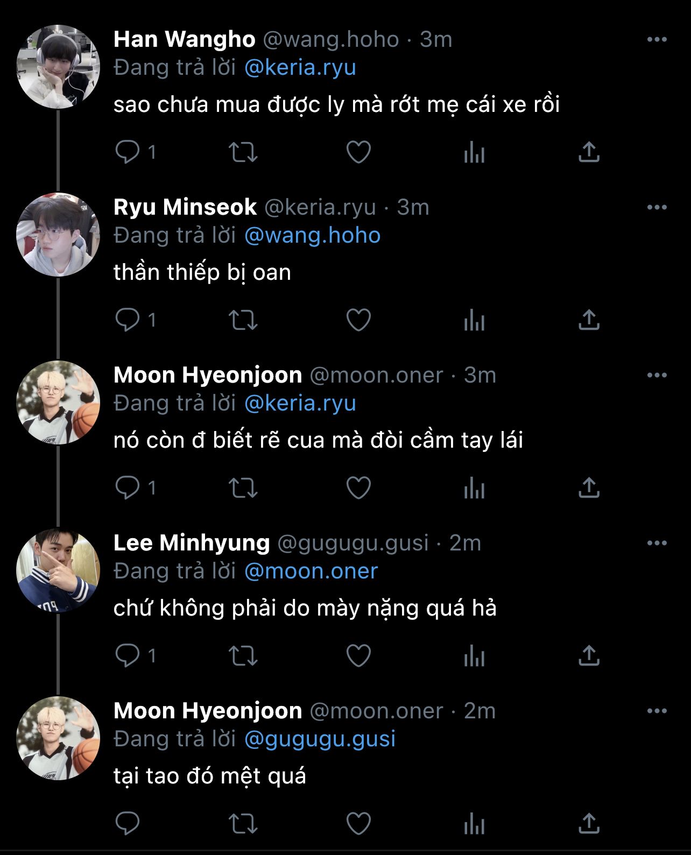The height and width of the screenshot is (855, 691).
Task: Visit Ryu Minseok's profile via display name
Action: click(x=185, y=207)
